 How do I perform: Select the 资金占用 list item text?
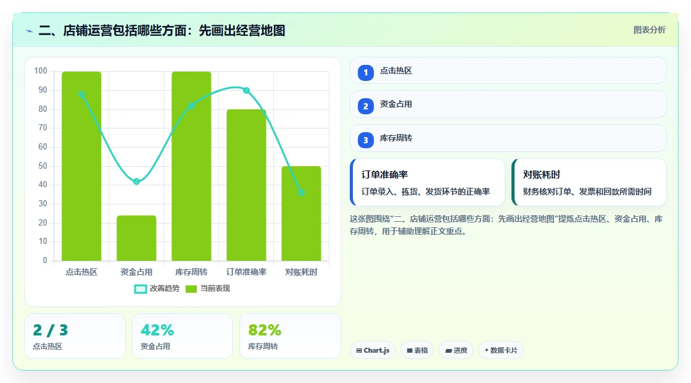[x=395, y=104]
